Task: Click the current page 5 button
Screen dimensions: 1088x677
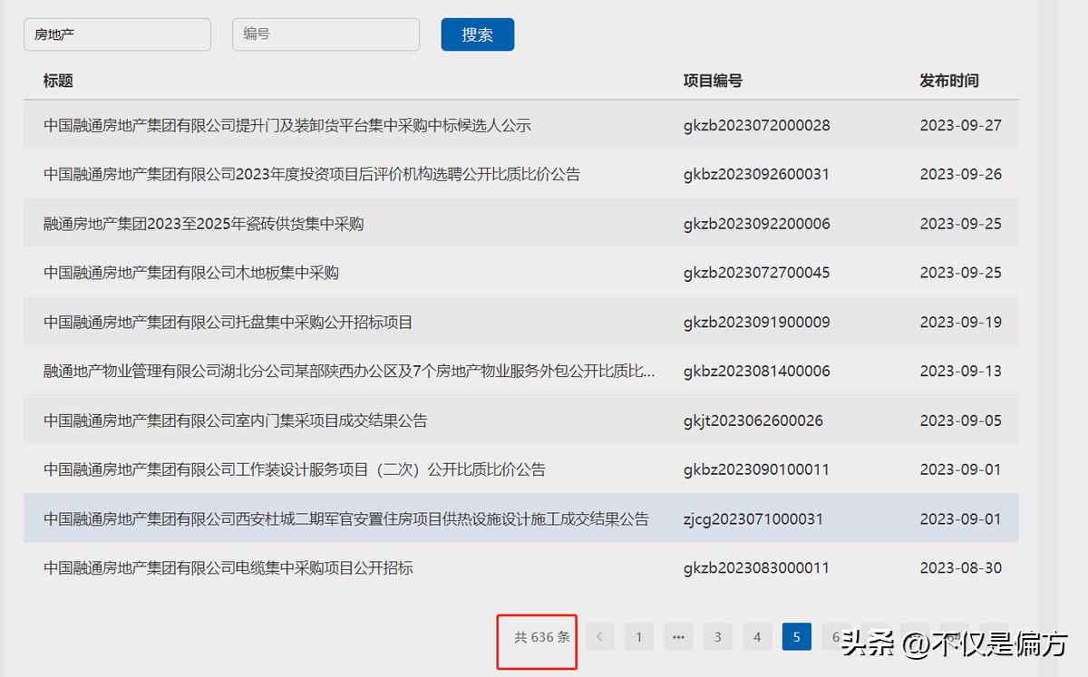Action: tap(796, 637)
